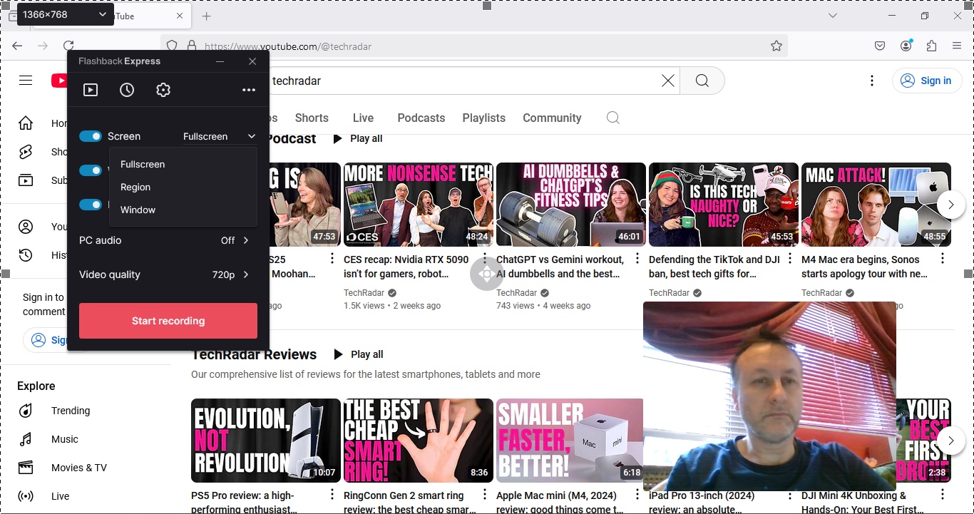This screenshot has height=514, width=974.
Task: Open options menu for RingConn Gen 2 video
Action: [x=485, y=495]
